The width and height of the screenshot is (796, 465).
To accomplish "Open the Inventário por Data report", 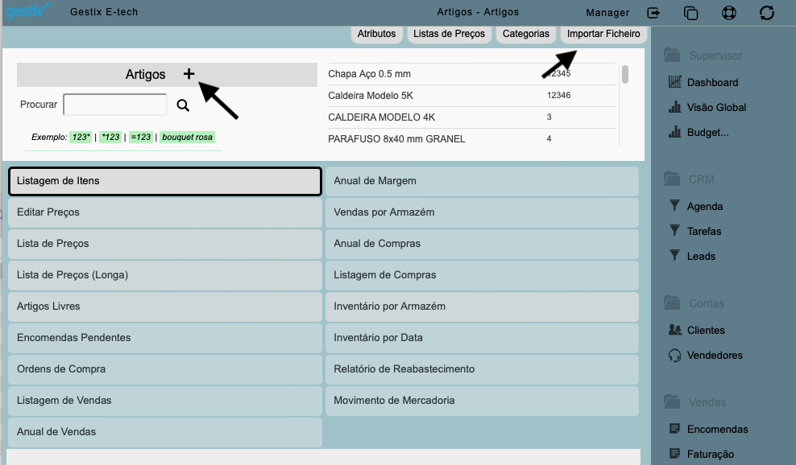I will (482, 338).
